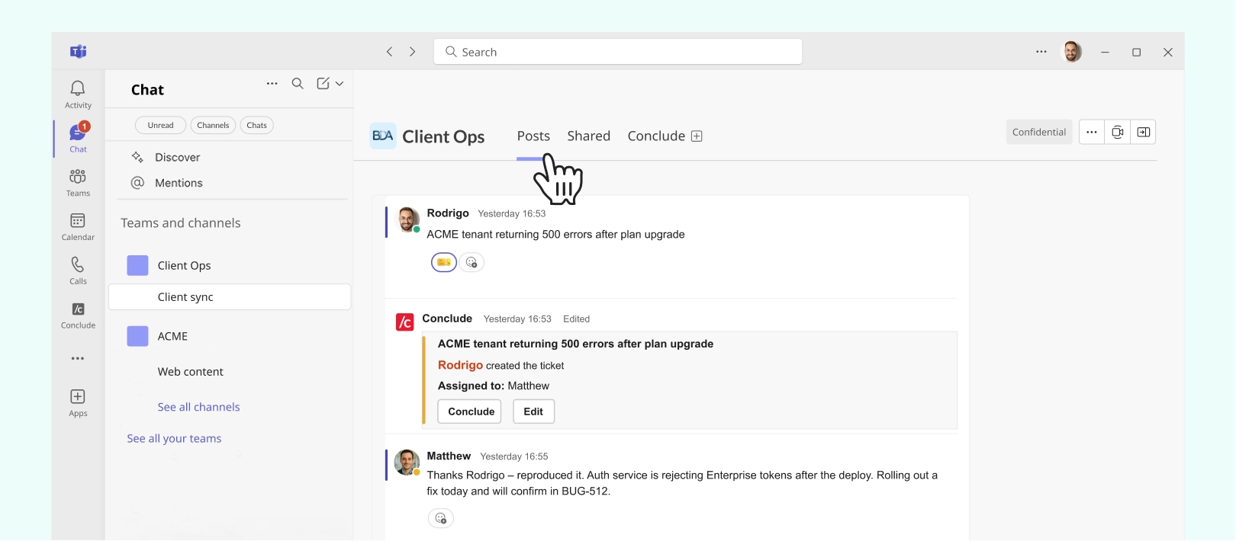Open the profile avatar in title bar
This screenshot has width=1236, height=541.
click(1073, 52)
